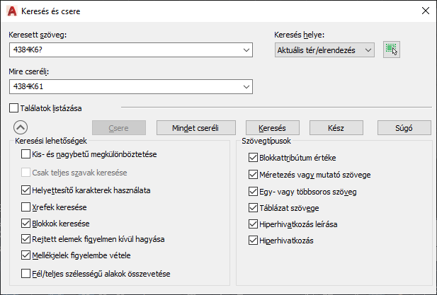Expand the Keresés helye combo box
Viewport: 437px width, 295px height.
pos(367,50)
